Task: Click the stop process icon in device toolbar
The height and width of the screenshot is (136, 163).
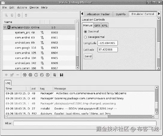Action: (x=19, y=15)
